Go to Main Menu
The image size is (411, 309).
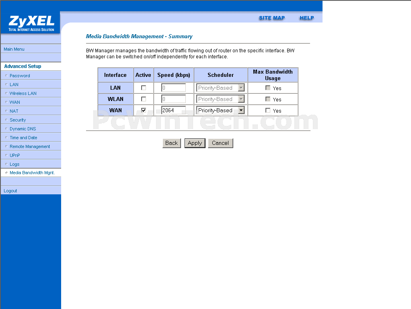pyautogui.click(x=14, y=49)
